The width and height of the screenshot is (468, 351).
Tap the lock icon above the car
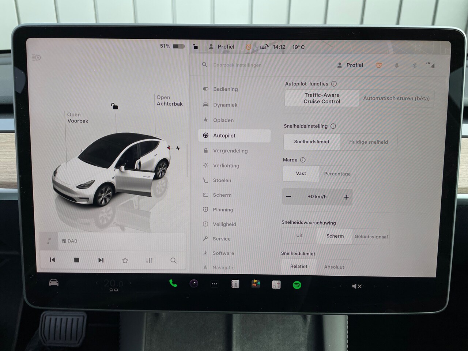115,106
